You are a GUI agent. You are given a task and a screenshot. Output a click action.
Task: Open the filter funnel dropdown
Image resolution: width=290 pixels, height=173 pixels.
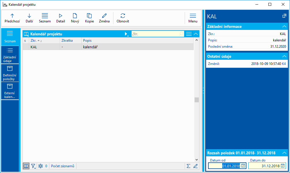pyautogui.click(x=33, y=166)
